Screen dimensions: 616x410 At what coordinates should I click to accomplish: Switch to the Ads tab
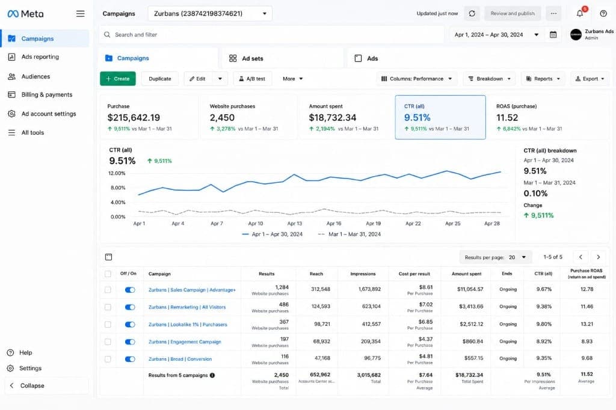(479, 58)
